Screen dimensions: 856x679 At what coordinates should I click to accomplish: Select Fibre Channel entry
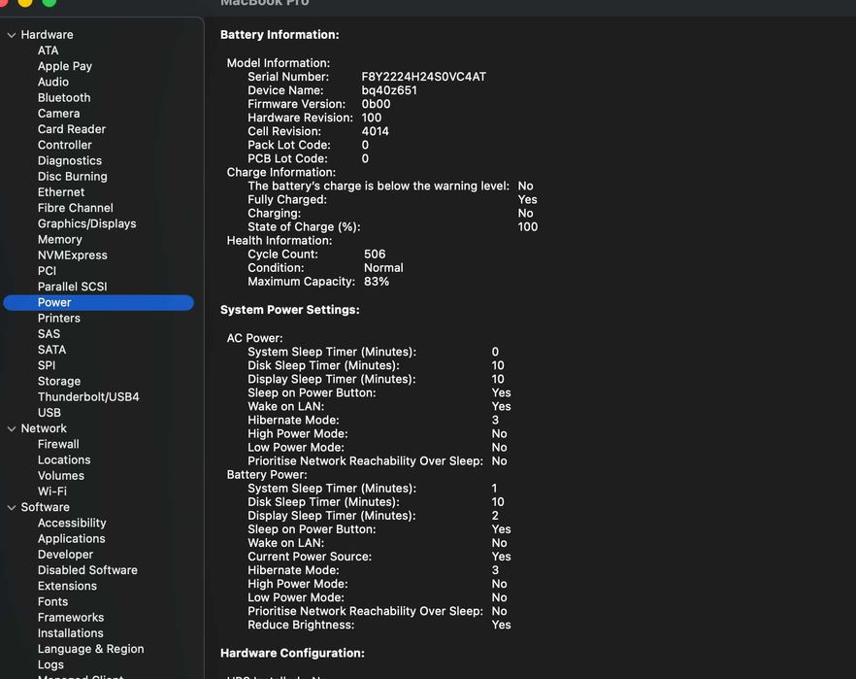pyautogui.click(x=76, y=208)
